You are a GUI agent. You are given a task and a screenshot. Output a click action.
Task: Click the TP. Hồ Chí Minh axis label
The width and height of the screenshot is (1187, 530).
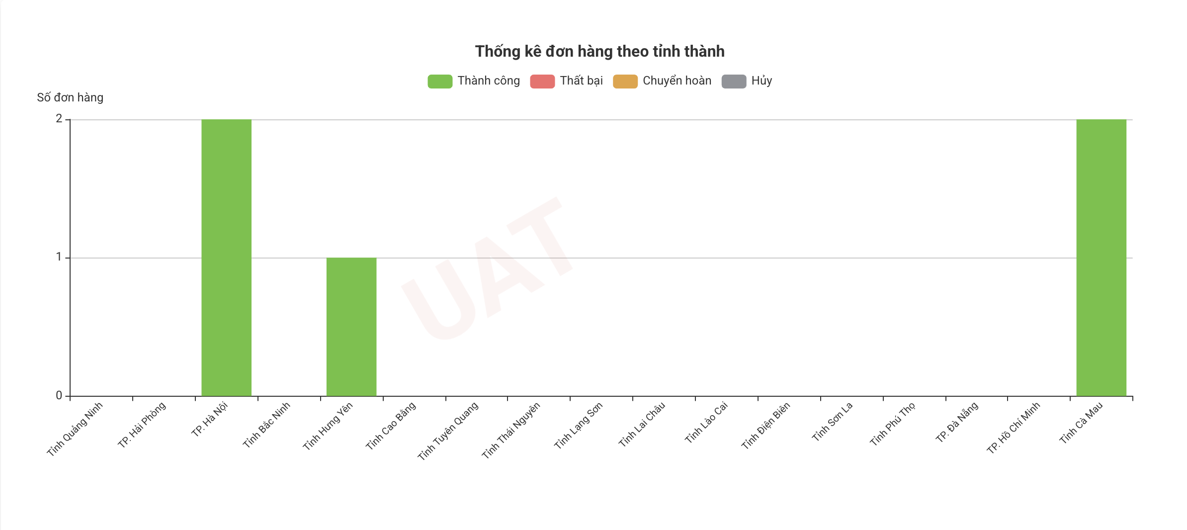click(x=1013, y=428)
